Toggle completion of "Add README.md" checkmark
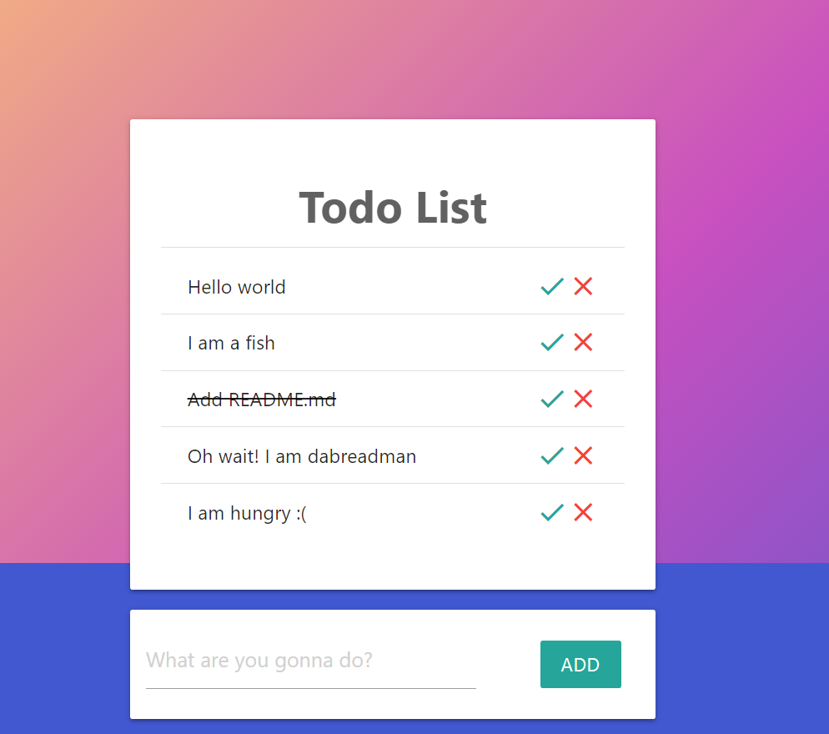Viewport: 829px width, 734px height. click(552, 399)
